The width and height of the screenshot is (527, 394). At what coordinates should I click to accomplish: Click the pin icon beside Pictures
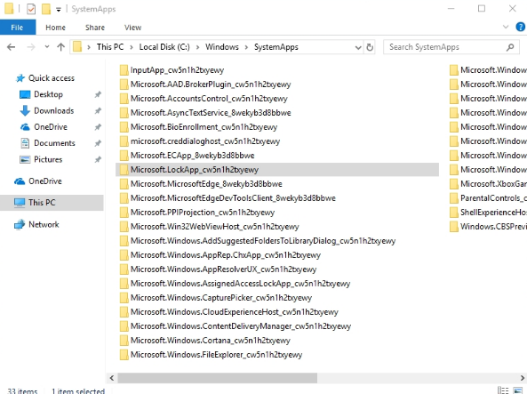[98, 159]
